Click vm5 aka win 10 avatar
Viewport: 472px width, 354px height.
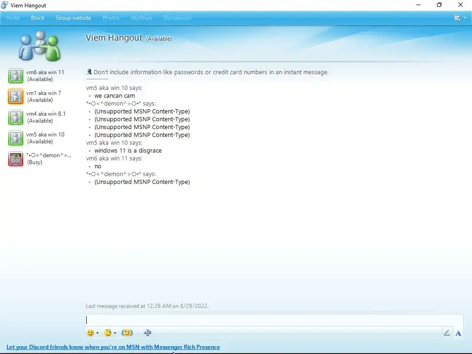point(16,138)
